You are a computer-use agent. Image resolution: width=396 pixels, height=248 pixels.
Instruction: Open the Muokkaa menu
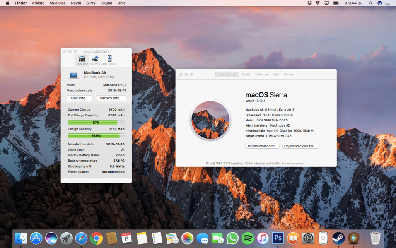(58, 3)
